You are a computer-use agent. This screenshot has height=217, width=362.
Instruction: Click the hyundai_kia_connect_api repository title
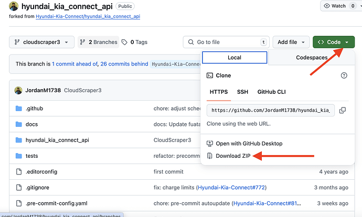click(67, 6)
